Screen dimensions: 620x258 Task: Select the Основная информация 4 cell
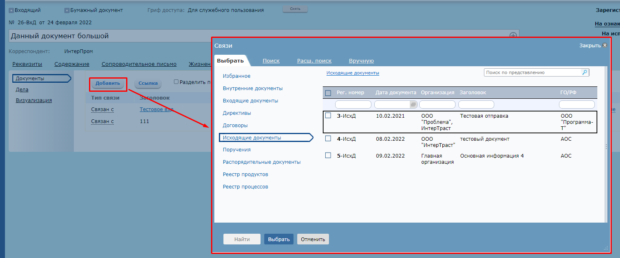492,156
